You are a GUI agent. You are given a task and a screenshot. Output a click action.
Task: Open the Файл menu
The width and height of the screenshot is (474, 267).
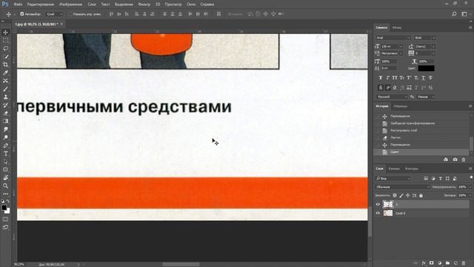tap(18, 4)
